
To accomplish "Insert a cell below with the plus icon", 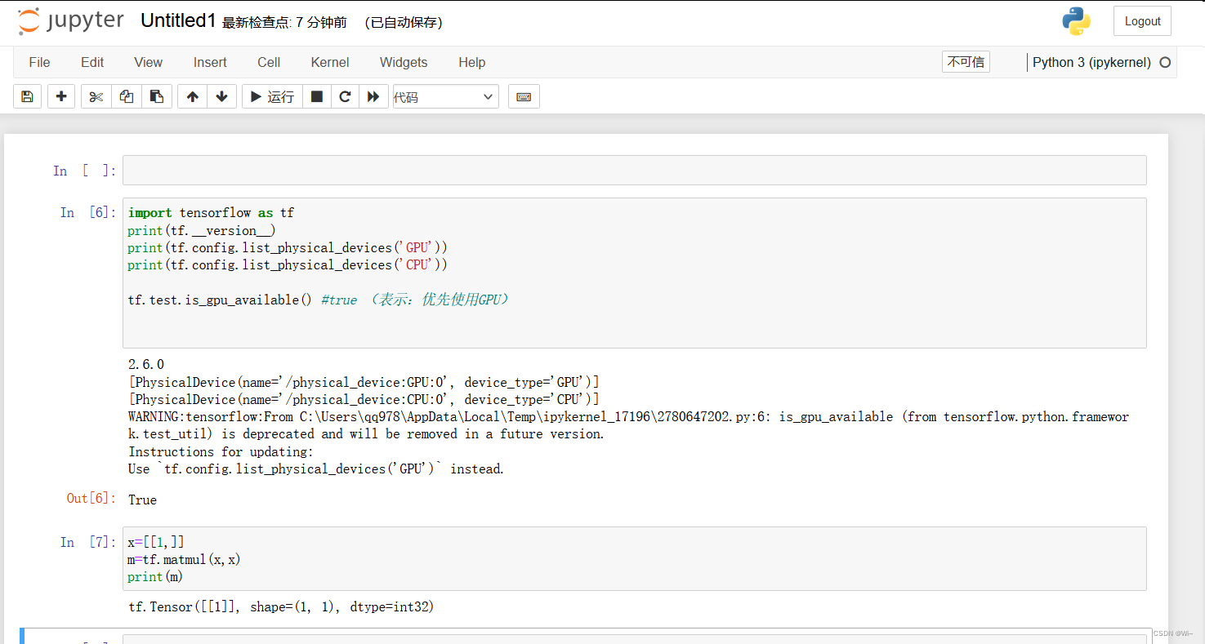I will point(61,96).
